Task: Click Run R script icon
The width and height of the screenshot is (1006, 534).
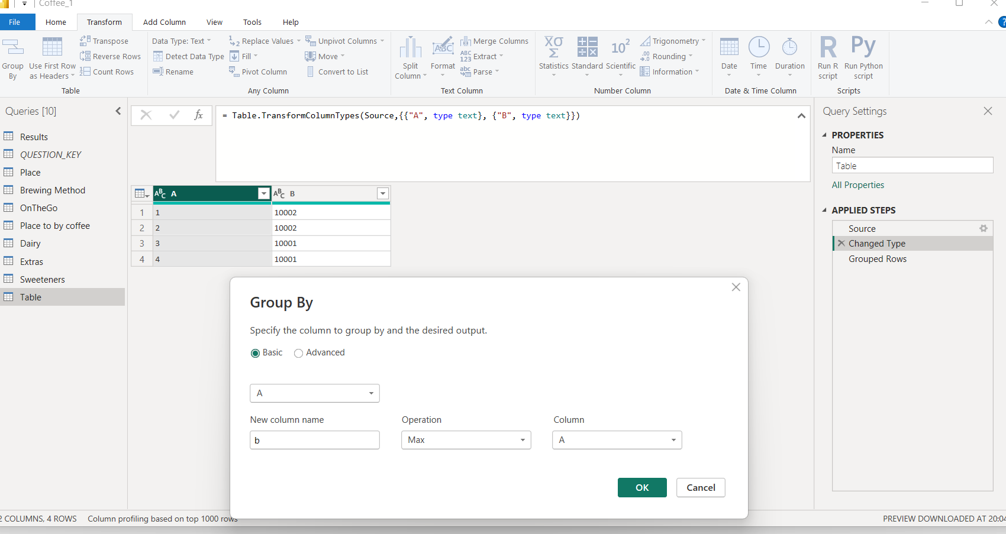Action: 828,47
